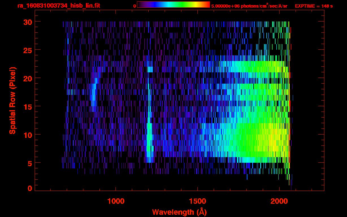The image size is (347, 217).
Task: Click the 2000 wavelength tick label
Action: point(279,201)
